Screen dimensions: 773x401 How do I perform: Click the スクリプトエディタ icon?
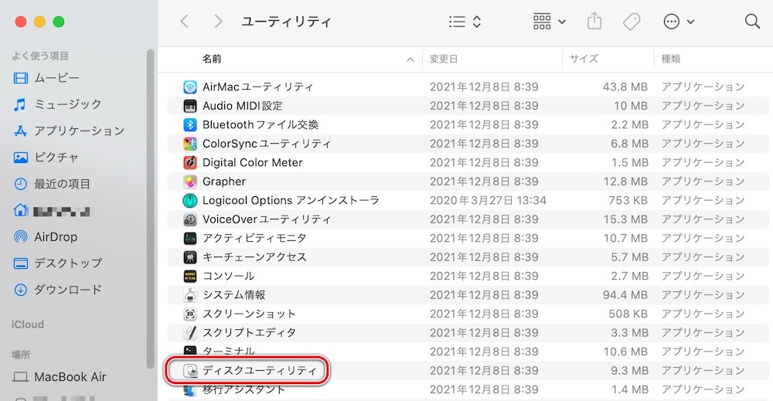coord(190,333)
